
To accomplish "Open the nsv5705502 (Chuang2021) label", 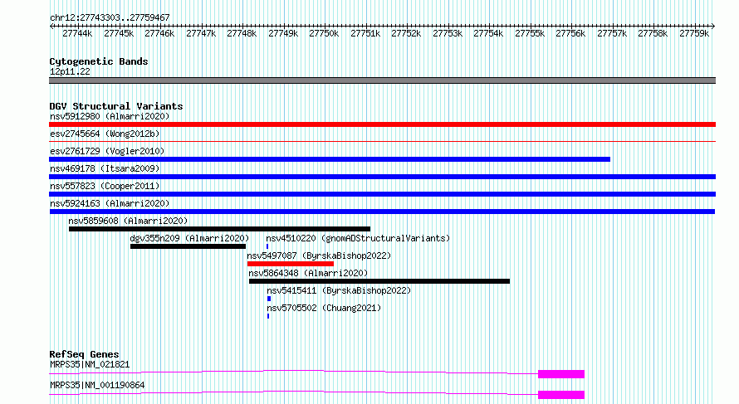I will 324,308.
